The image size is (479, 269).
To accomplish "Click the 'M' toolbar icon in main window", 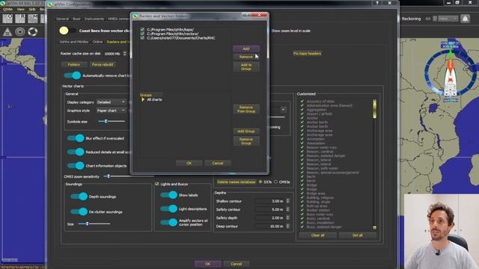I will click(33, 18).
